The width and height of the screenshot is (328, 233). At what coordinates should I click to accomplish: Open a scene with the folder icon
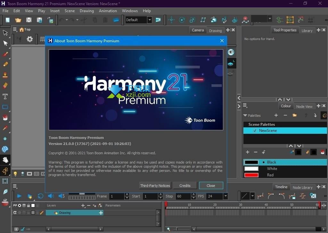(18, 20)
